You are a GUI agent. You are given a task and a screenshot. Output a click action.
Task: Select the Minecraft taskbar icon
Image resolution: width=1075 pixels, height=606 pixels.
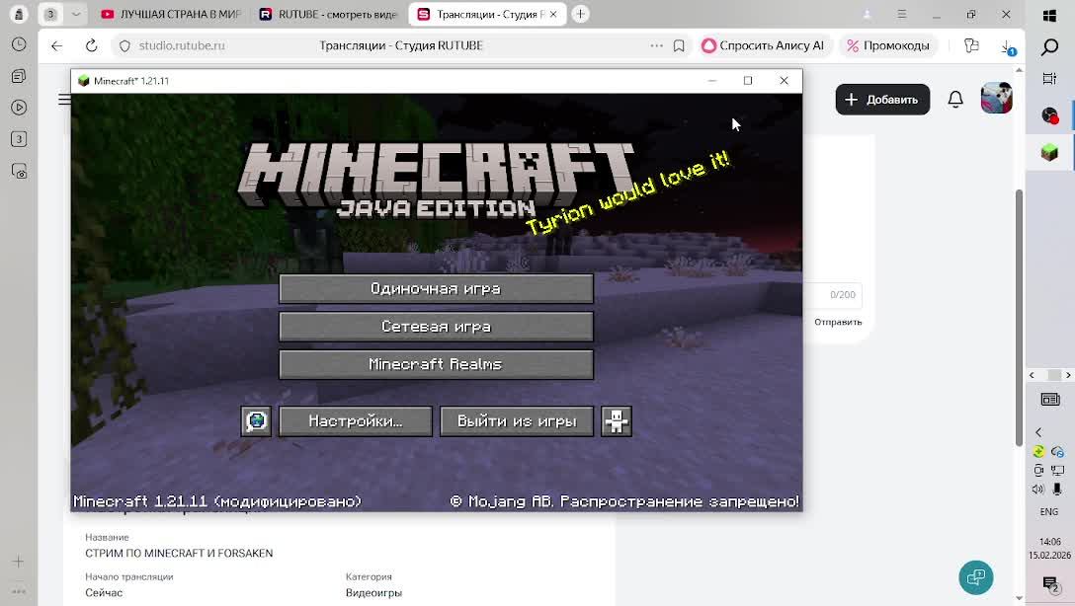coord(1049,152)
